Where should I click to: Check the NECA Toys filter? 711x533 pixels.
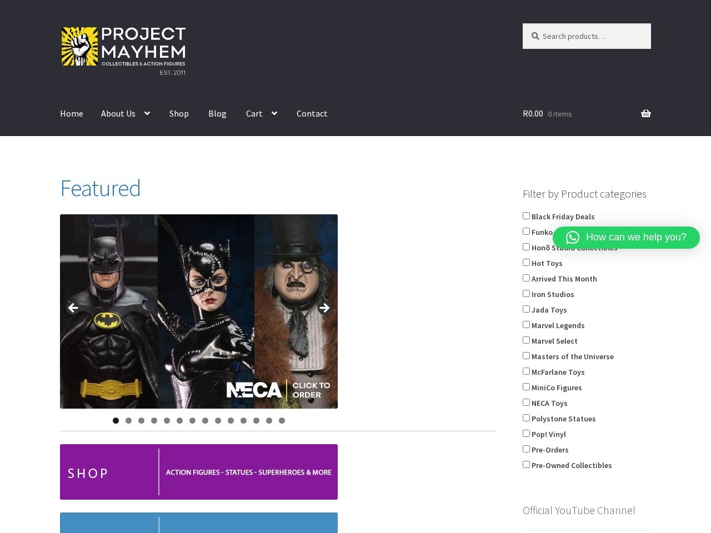526,402
